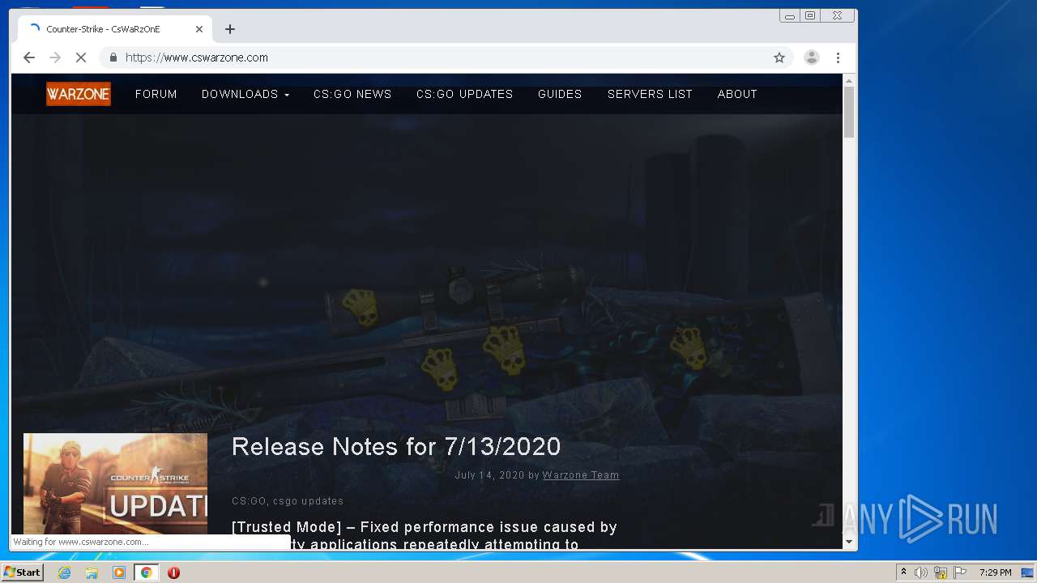Switch to Chrome taskbar button
This screenshot has height=583, width=1037.
tap(146, 572)
